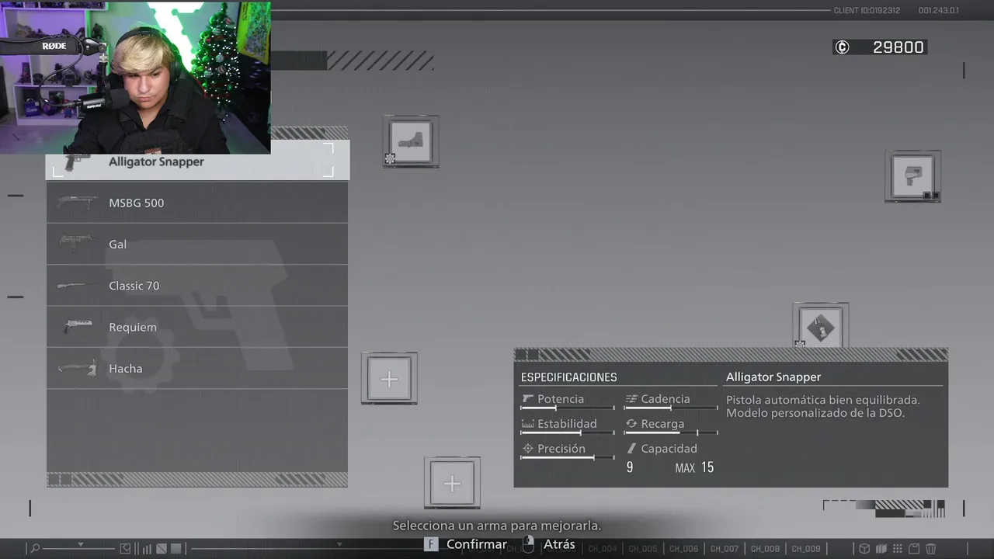Open the sight attachment upgrade slot

click(x=411, y=141)
